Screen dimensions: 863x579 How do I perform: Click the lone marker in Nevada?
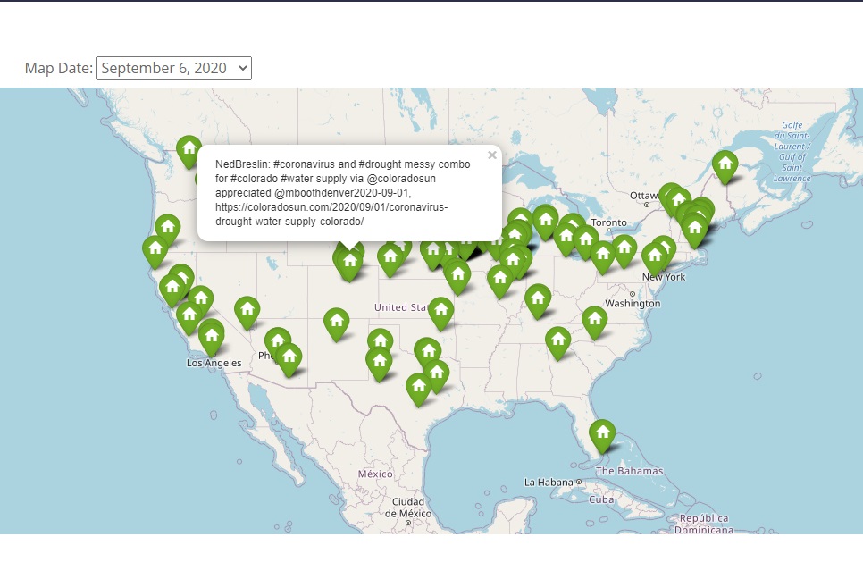click(x=247, y=311)
